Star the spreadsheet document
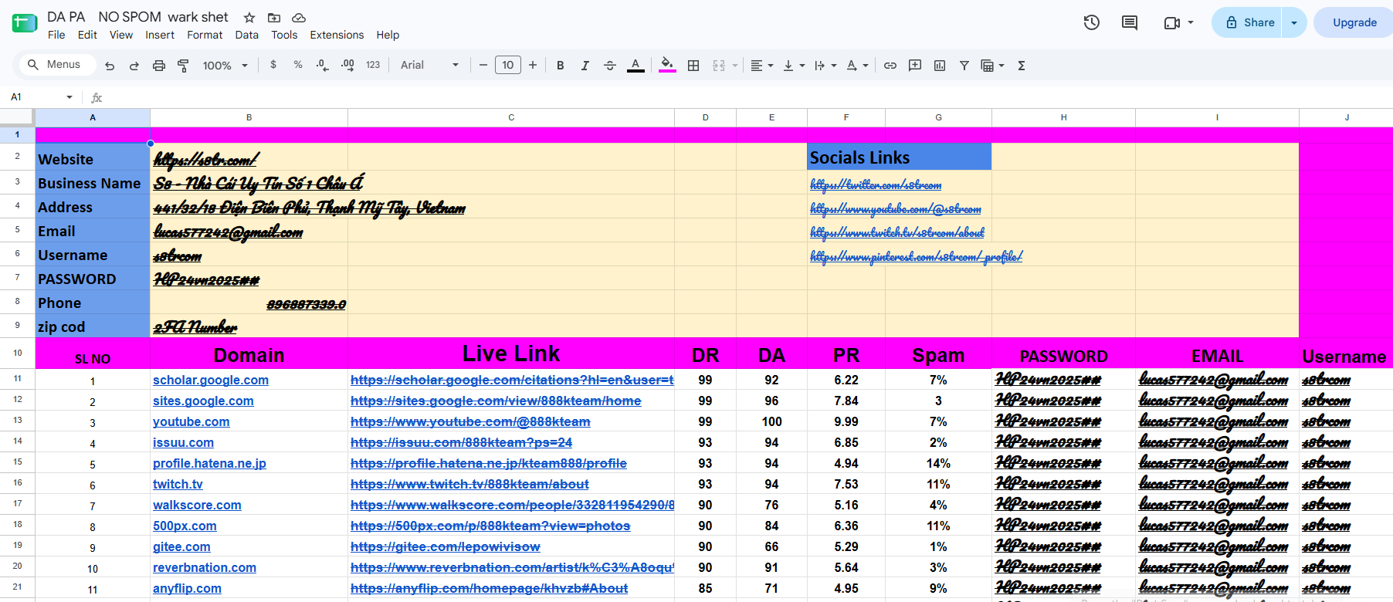This screenshot has height=602, width=1393. click(249, 18)
